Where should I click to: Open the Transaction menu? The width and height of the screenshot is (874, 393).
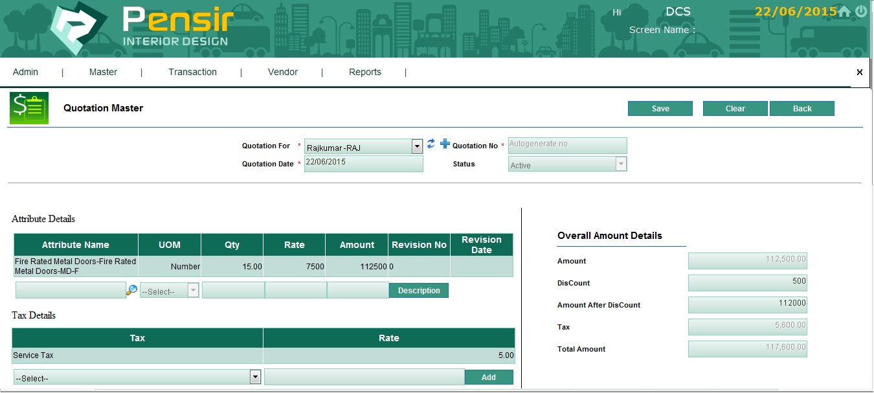click(x=192, y=72)
